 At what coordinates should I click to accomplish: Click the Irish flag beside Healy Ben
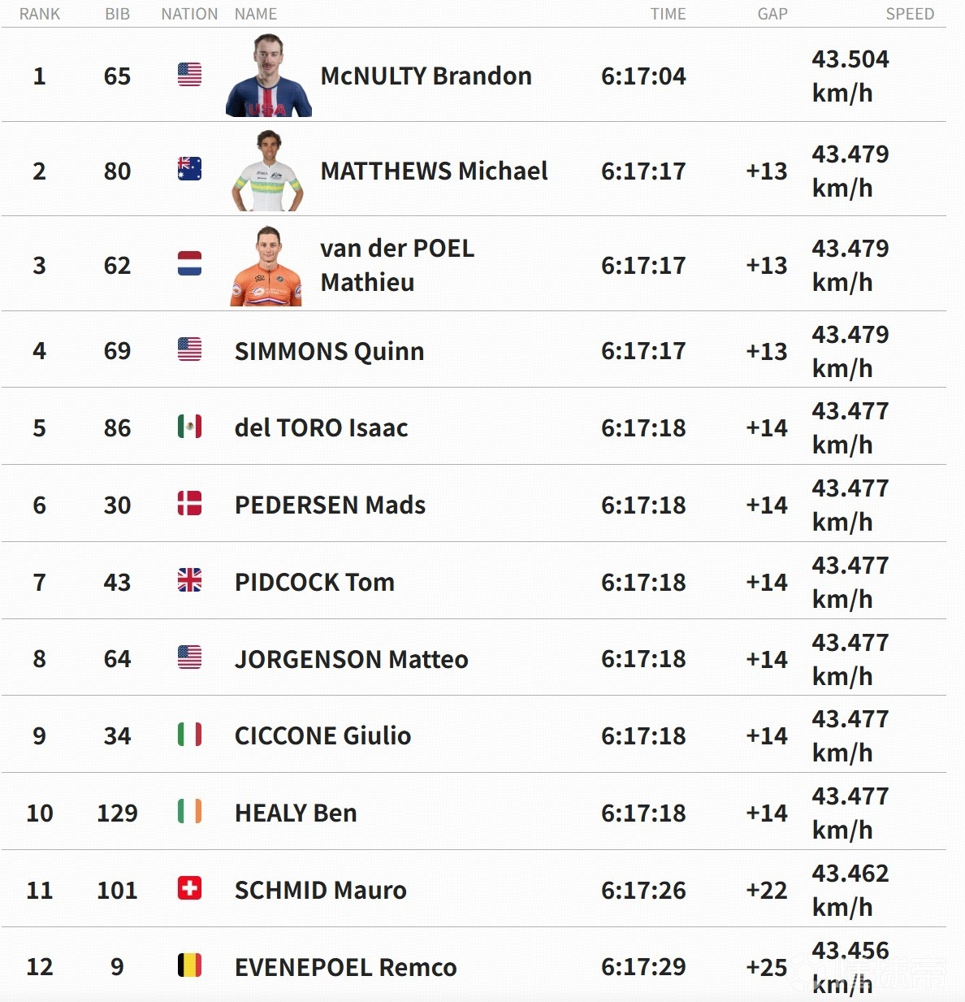(x=189, y=811)
